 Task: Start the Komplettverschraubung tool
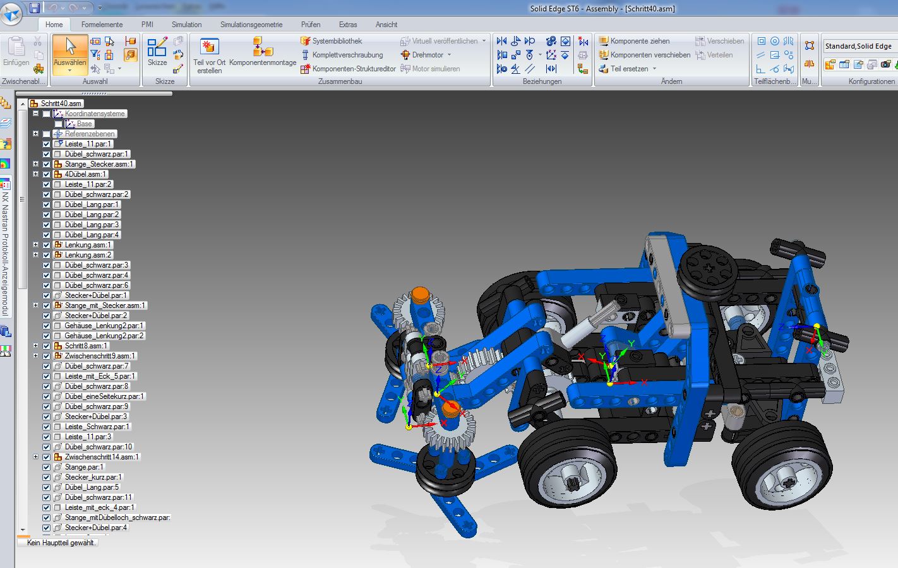click(347, 55)
